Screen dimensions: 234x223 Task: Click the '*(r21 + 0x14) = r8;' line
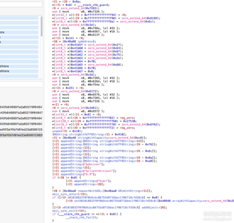pos(68,38)
